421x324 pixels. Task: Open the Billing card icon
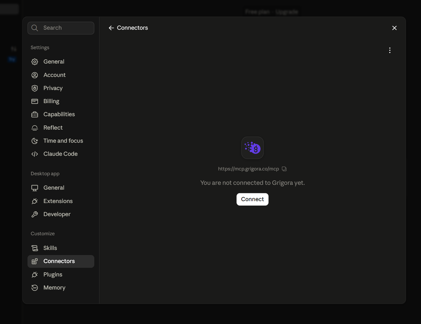coord(35,101)
